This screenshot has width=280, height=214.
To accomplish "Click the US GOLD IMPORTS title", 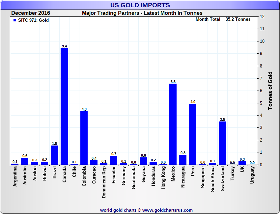I will 140,5.
